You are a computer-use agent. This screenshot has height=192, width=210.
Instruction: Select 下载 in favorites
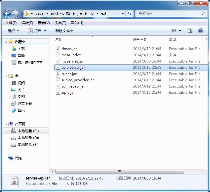point(21,49)
